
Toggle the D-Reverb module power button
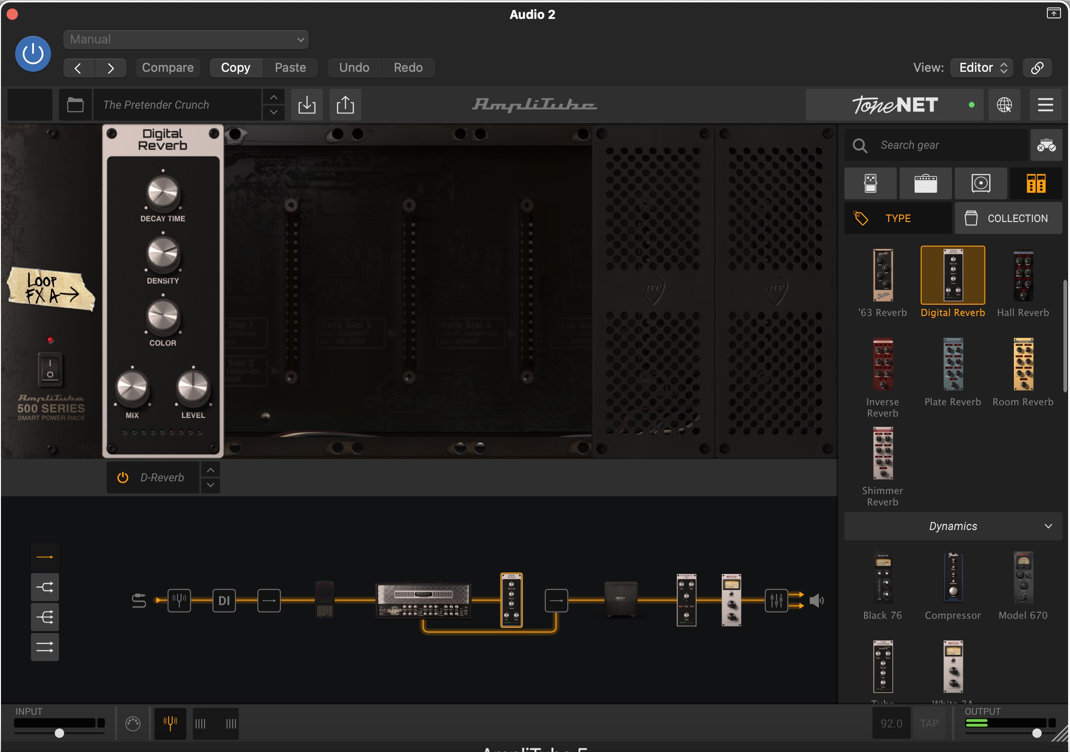(x=123, y=478)
